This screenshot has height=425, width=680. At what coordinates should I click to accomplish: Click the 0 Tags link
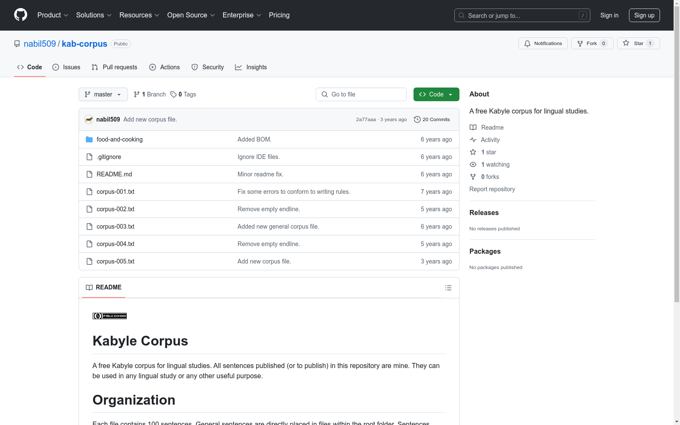click(183, 94)
